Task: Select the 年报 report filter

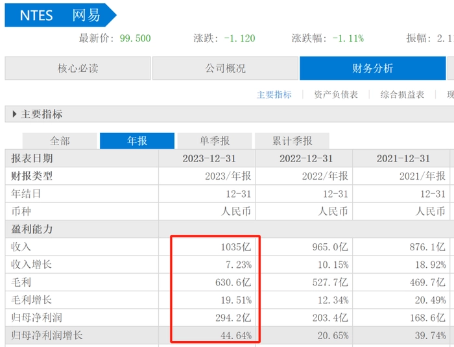Action: click(137, 141)
